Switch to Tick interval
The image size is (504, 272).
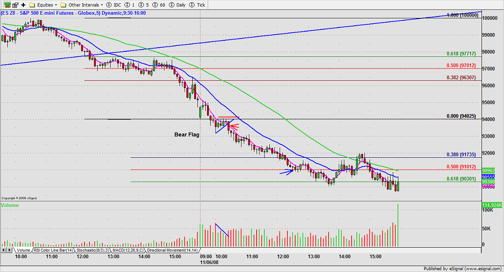[x=201, y=5]
